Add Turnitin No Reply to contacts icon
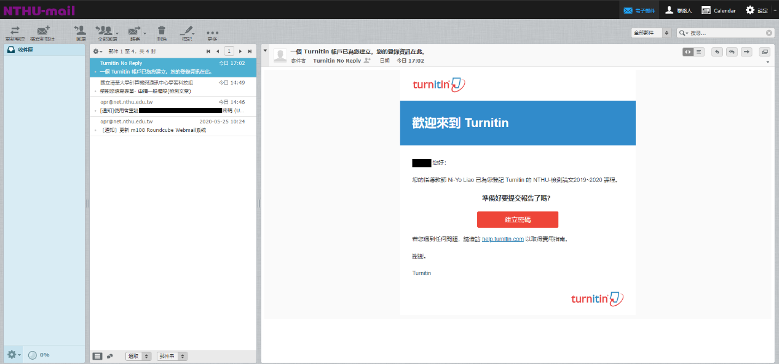The height and width of the screenshot is (364, 779). tap(368, 61)
